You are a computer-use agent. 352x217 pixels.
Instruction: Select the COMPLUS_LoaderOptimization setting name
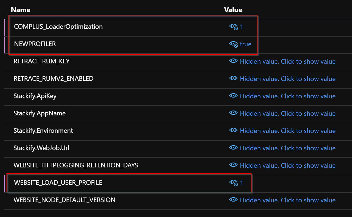click(58, 27)
